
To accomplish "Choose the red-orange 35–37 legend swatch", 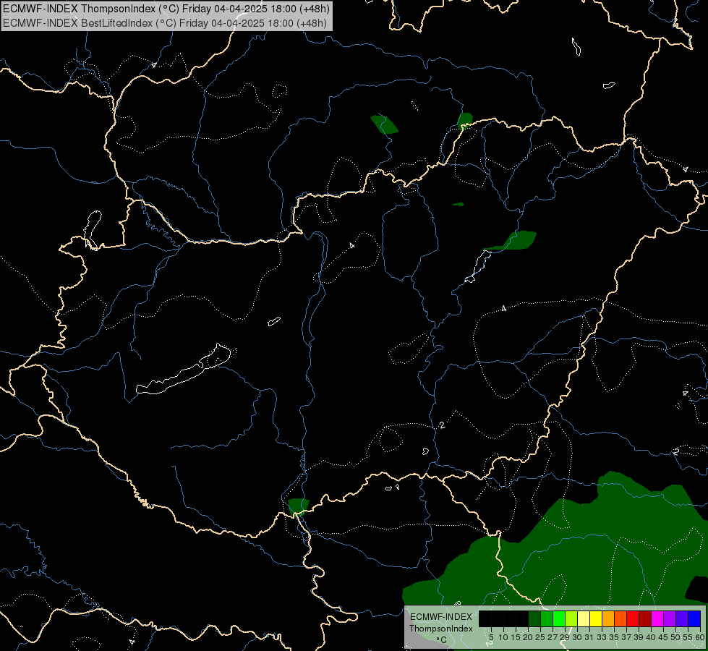I will [x=620, y=619].
